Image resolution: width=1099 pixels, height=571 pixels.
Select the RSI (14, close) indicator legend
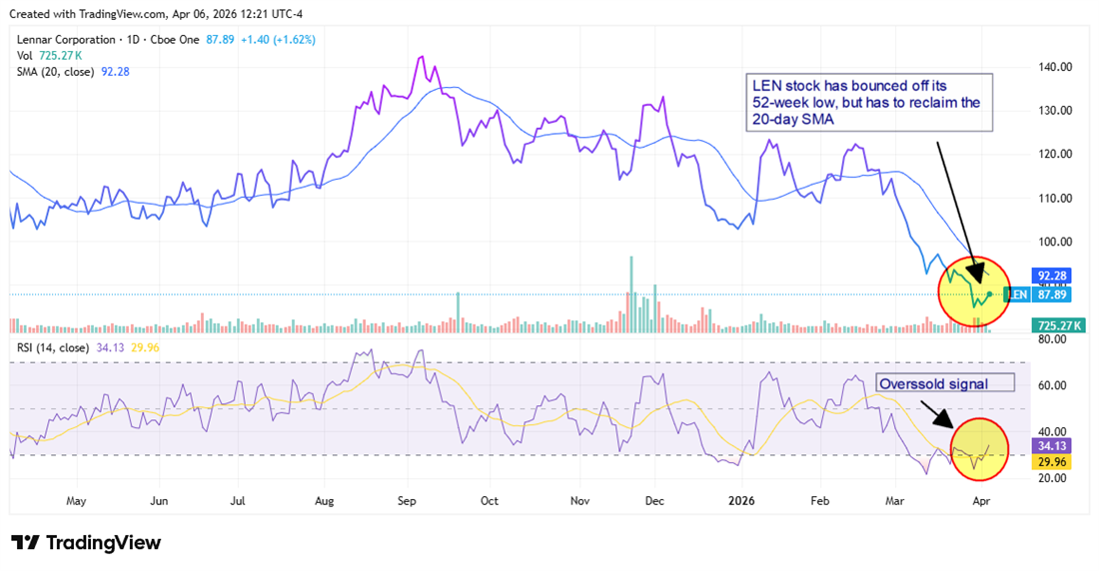pos(50,346)
